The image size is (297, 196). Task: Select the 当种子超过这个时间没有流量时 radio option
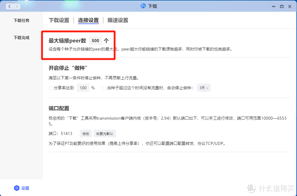click(x=104, y=88)
